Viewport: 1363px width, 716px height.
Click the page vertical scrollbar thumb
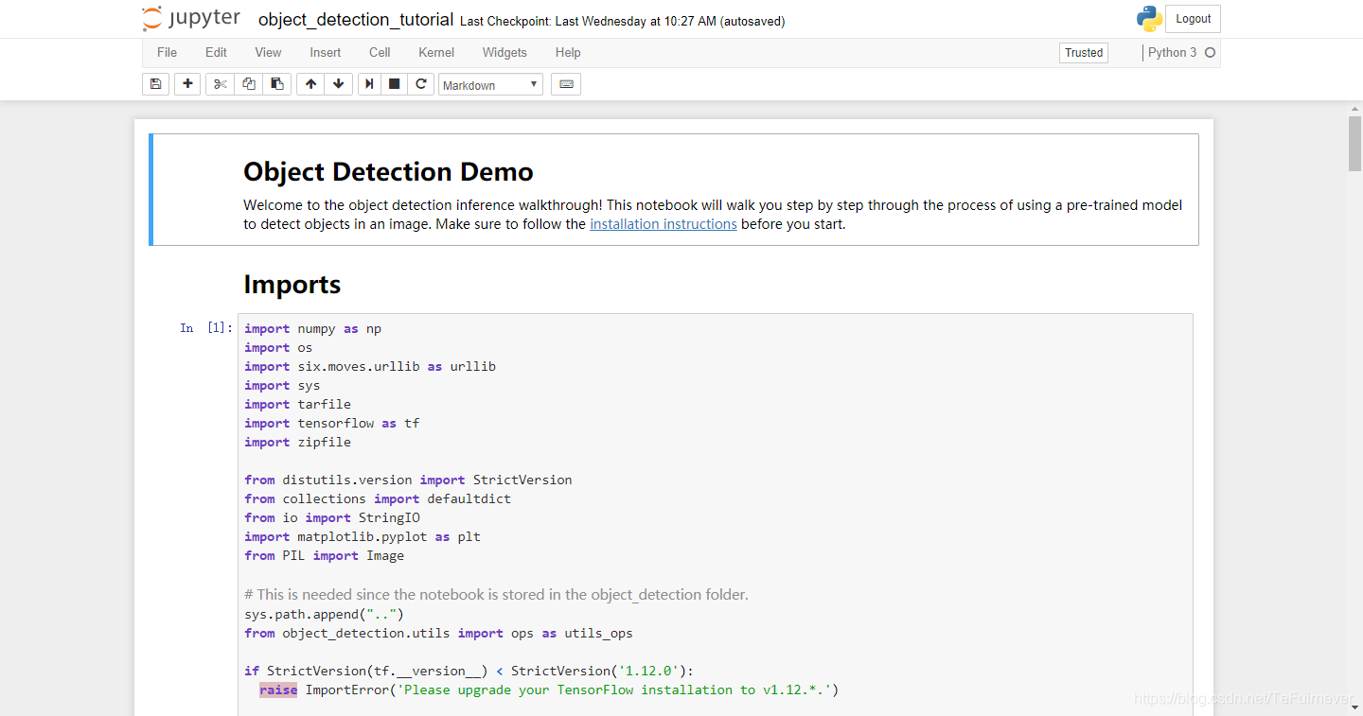(1354, 143)
